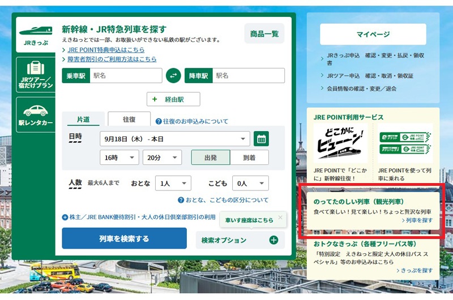Click the JRE POINT ticket thumbnail
453x300 pixels.
coord(405,144)
